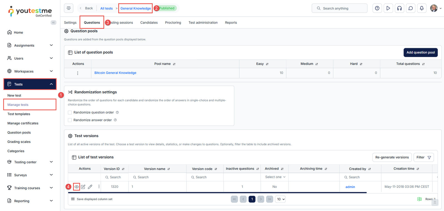Open the notifications bell
This screenshot has height=211, width=444.
point(422,8)
